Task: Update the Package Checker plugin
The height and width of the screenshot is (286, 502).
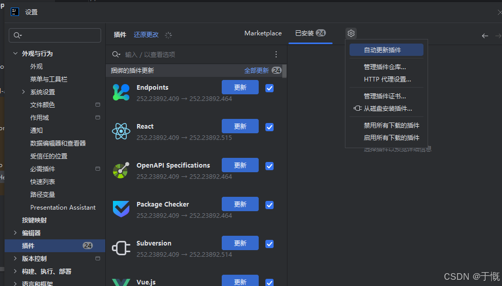Action: click(240, 204)
